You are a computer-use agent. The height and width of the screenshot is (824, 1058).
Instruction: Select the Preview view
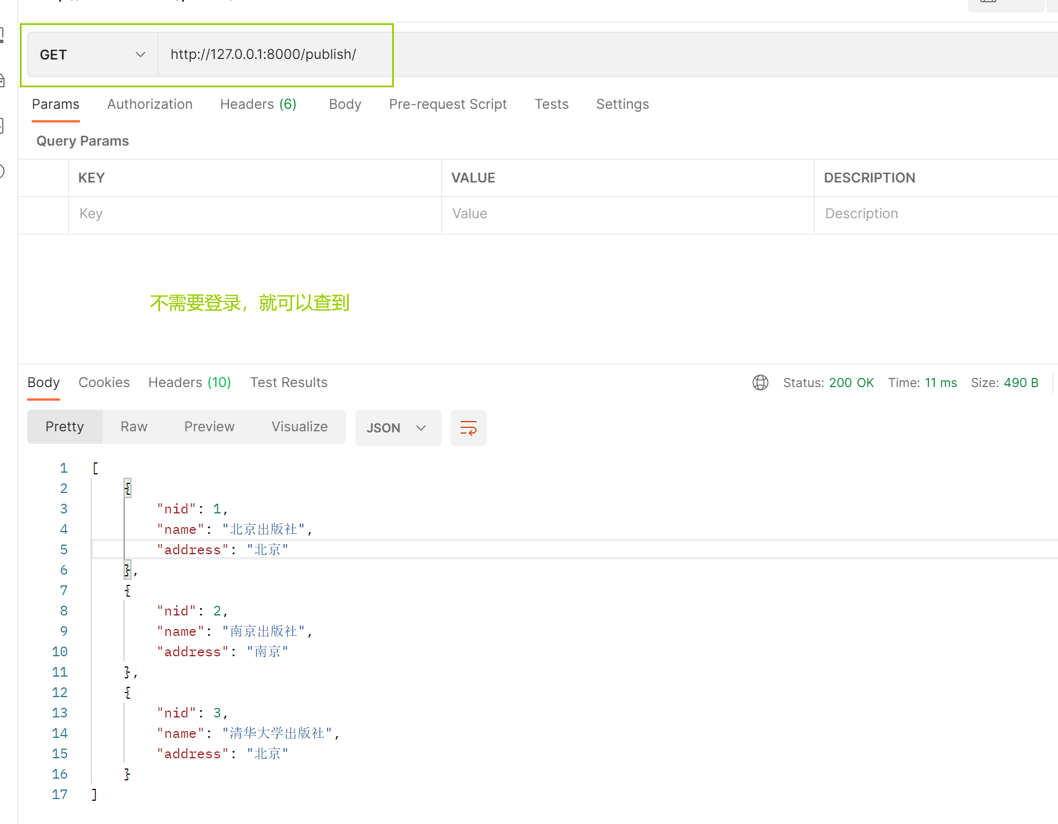(x=209, y=427)
